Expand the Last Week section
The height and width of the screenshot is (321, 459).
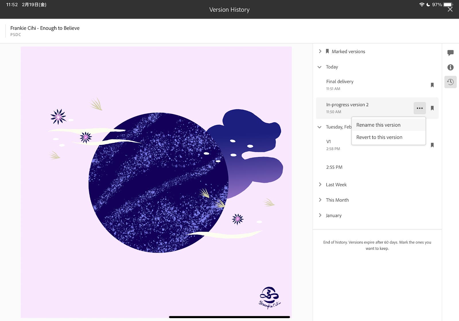point(320,185)
